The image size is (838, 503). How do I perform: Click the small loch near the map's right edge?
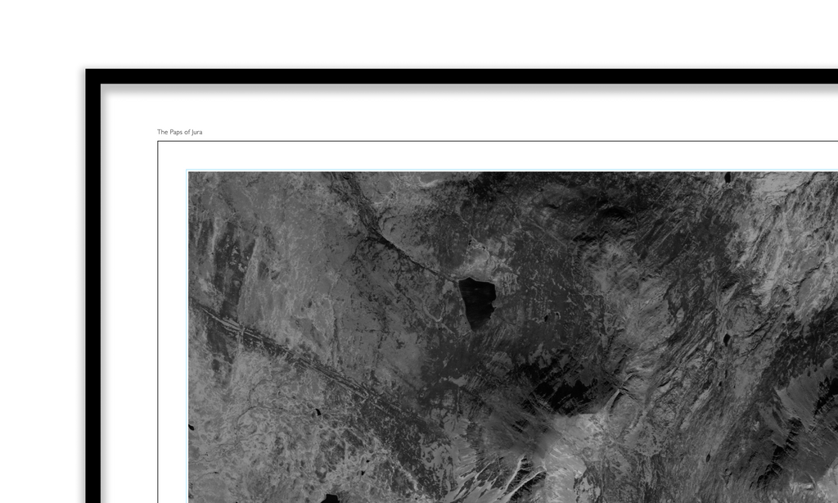point(725,338)
